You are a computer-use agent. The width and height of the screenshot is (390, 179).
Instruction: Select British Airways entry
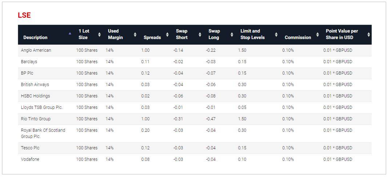(x=195, y=84)
